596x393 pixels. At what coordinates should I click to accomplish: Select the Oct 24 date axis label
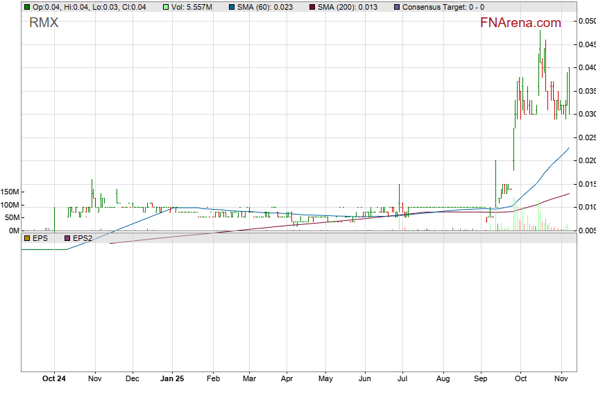click(x=54, y=379)
